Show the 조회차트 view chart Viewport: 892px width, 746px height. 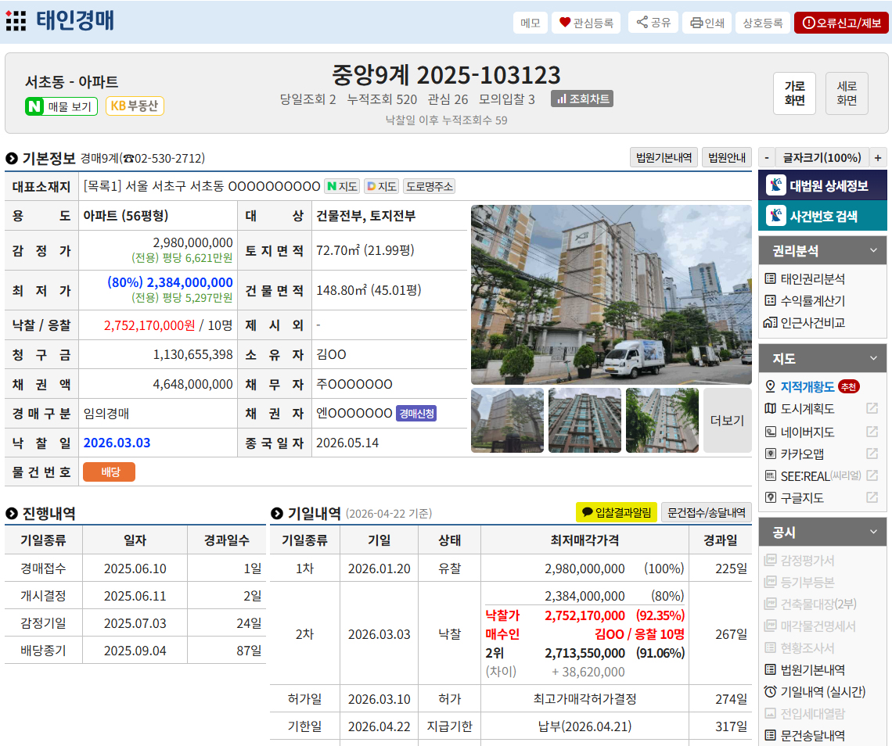pyautogui.click(x=582, y=99)
